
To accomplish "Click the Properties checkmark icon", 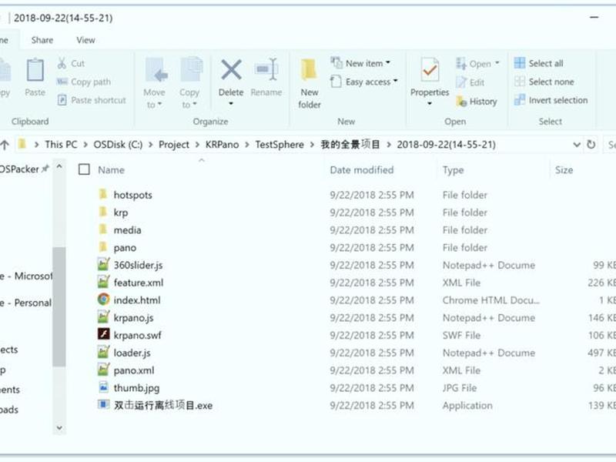I will tap(430, 70).
